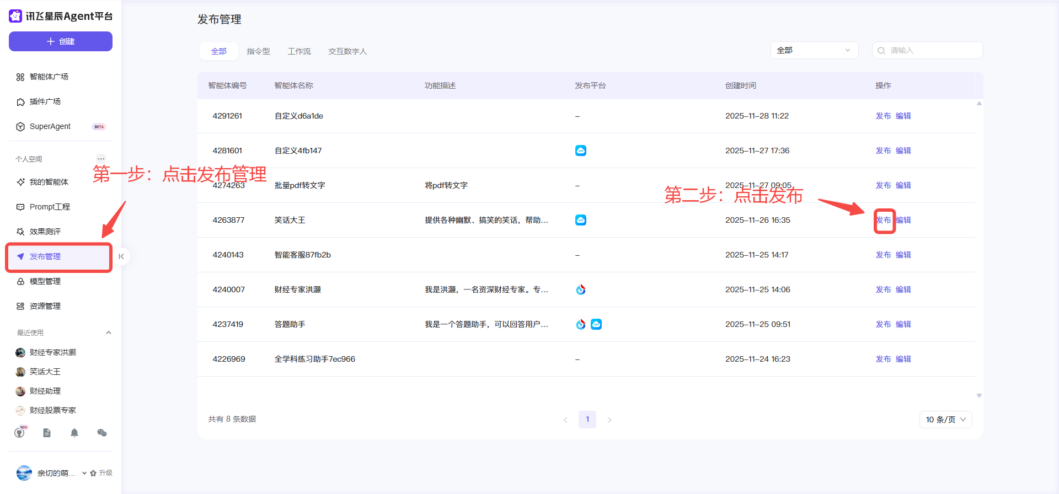1059x494 pixels.
Task: Click 发布 for the 笑话大王 agent
Action: (x=883, y=220)
